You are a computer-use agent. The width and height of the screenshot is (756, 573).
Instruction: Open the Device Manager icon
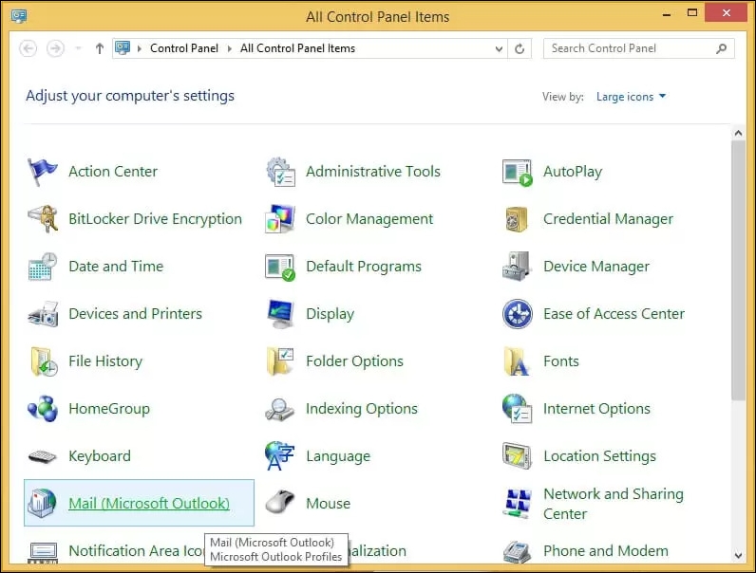(x=517, y=267)
